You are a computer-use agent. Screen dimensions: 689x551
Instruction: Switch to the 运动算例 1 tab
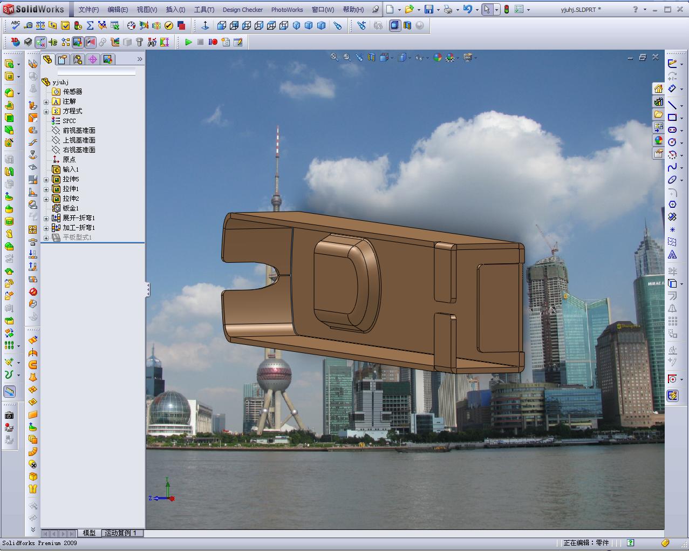122,533
